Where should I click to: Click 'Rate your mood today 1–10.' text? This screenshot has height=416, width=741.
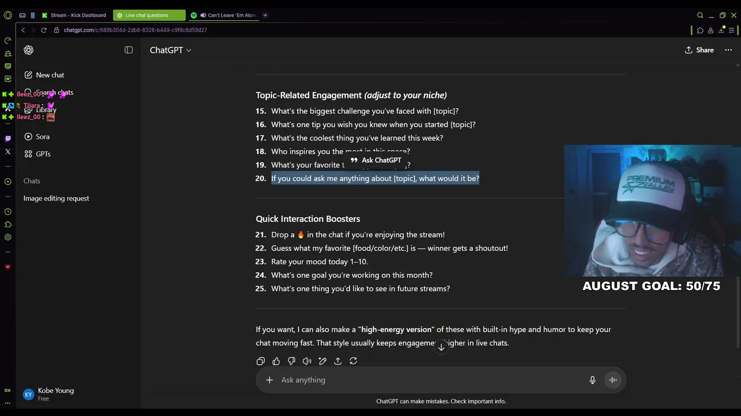tap(320, 262)
